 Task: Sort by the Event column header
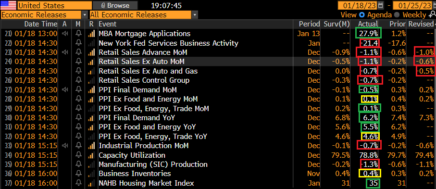(108, 24)
